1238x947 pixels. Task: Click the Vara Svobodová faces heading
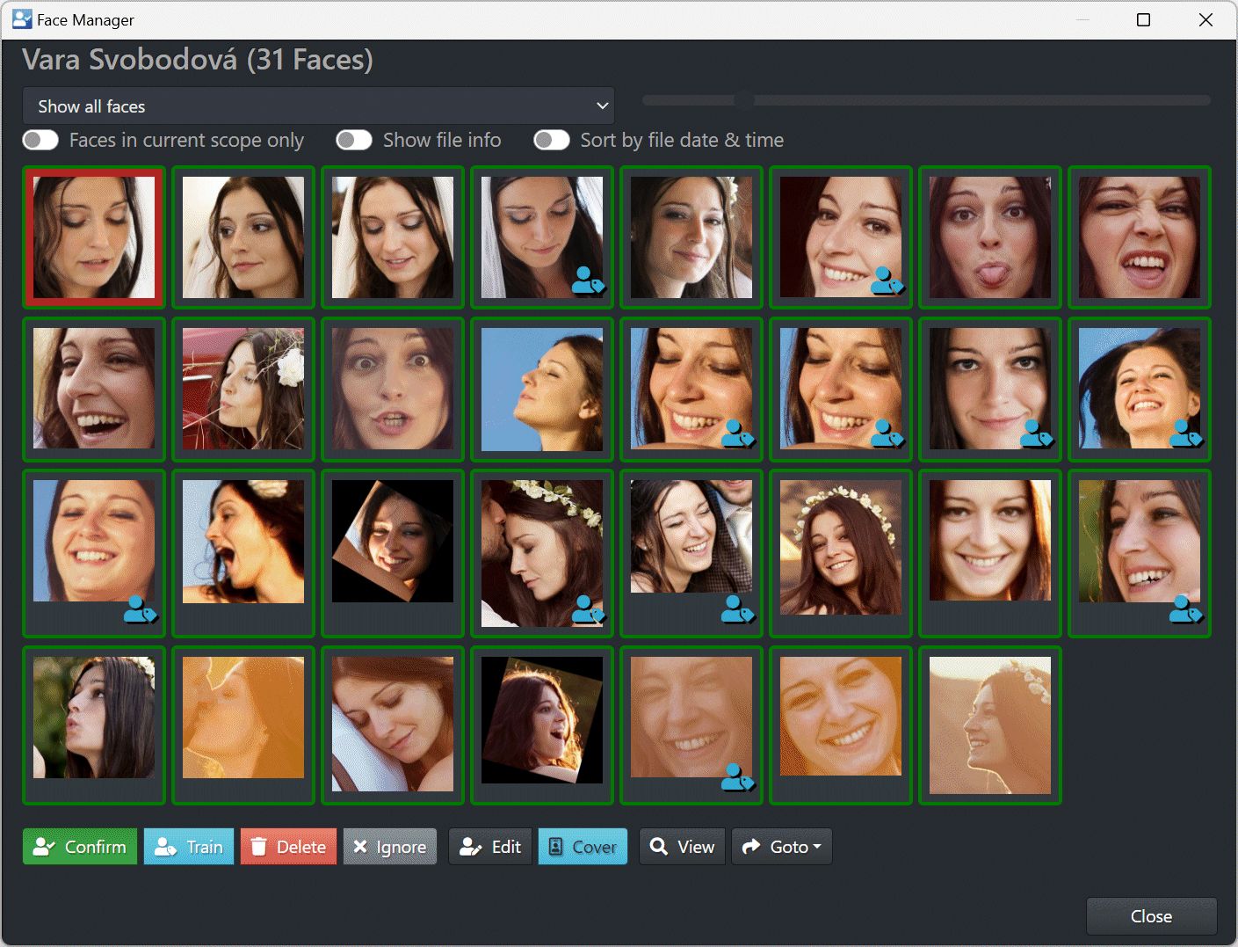click(x=197, y=60)
